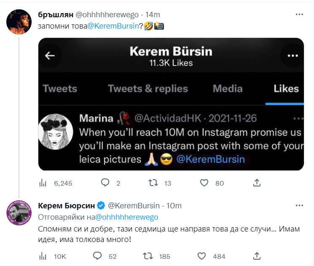Open replies on the tweet with 52 comments
The height and width of the screenshot is (266, 314).
[x=97, y=256]
